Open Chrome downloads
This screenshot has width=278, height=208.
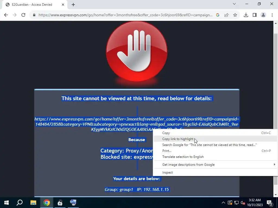click(x=246, y=15)
